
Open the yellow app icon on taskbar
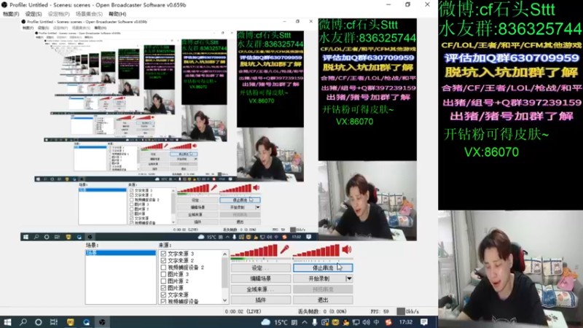[70, 322]
